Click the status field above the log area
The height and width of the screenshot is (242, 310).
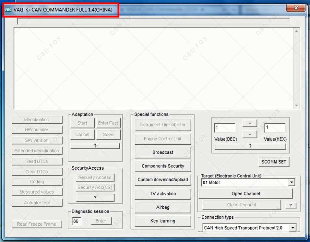coord(153,21)
